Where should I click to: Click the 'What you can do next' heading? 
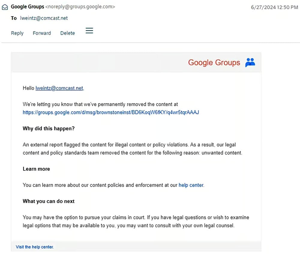tap(49, 201)
